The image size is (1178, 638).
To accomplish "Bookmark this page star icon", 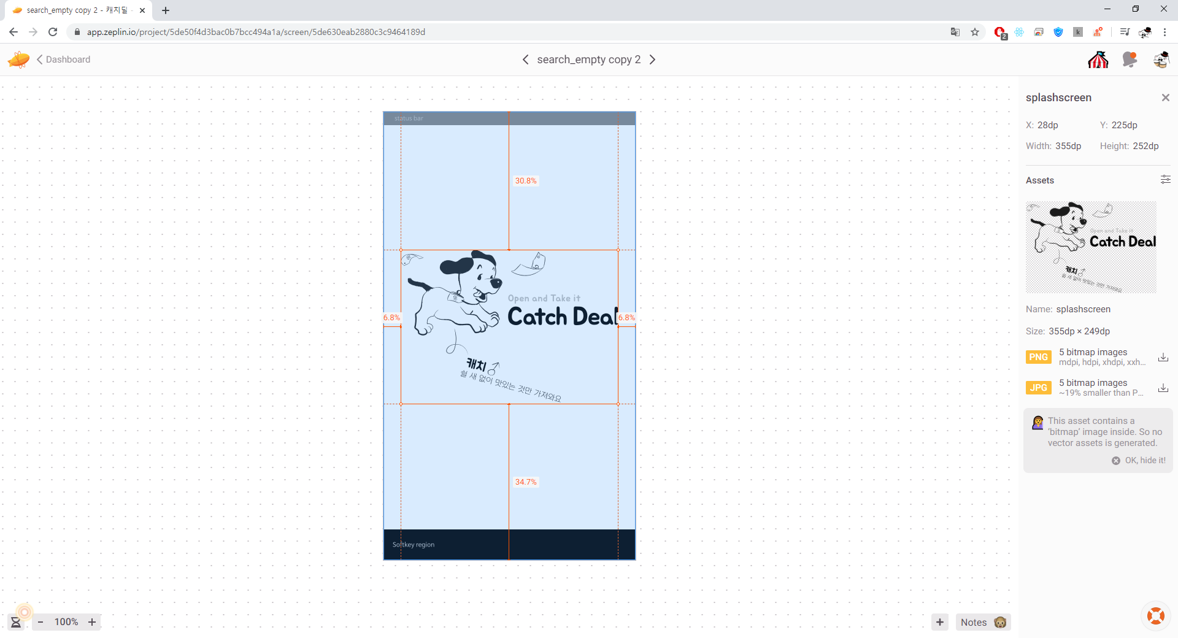I will tap(975, 32).
